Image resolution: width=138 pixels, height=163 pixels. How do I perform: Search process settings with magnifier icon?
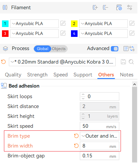131,62
